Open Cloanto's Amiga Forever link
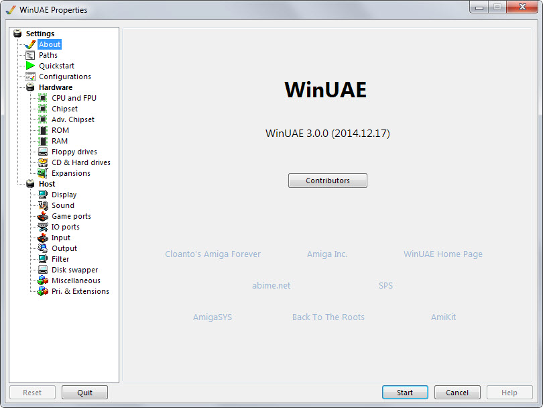Screen dimensions: 543x408 point(213,254)
